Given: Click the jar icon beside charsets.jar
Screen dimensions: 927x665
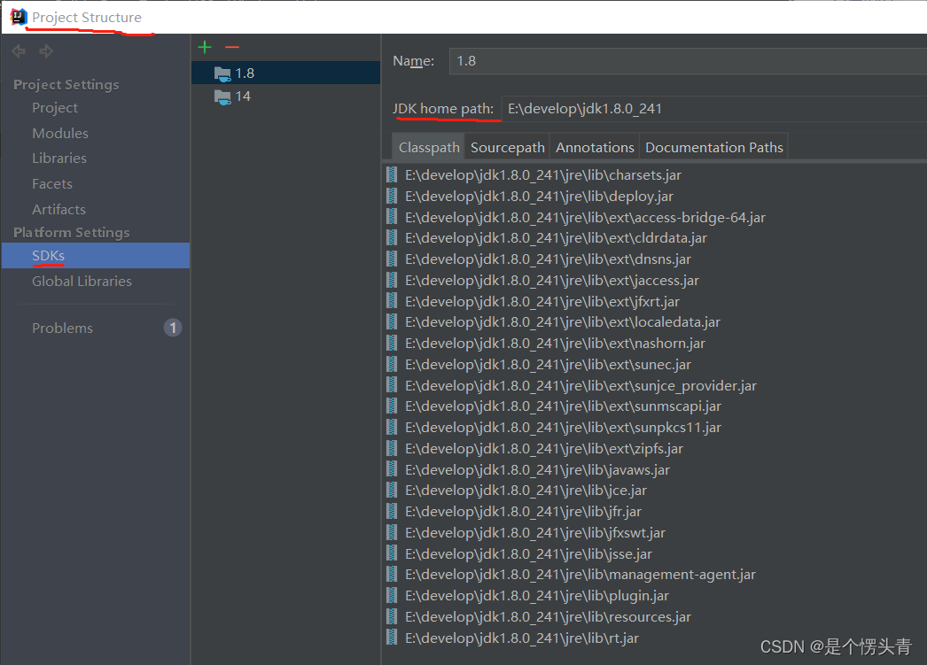Looking at the screenshot, I should [392, 174].
